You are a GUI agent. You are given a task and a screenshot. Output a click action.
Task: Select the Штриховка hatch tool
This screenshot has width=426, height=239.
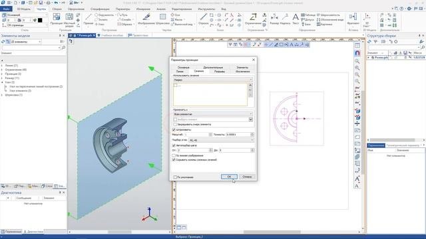(x=162, y=19)
